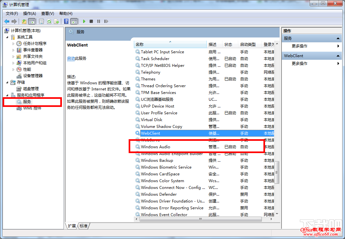Sort services by the 名称 column header
The width and height of the screenshot is (345, 239).
point(170,45)
